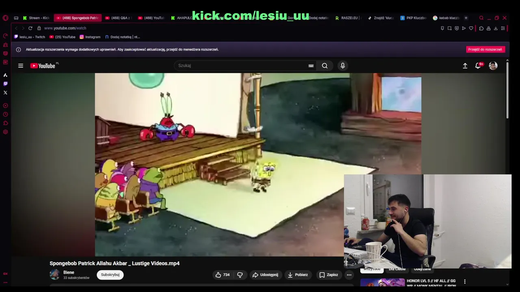Viewport: 520px width, 292px height.
Task: Open the YouTube account avatar menu
Action: point(493,66)
